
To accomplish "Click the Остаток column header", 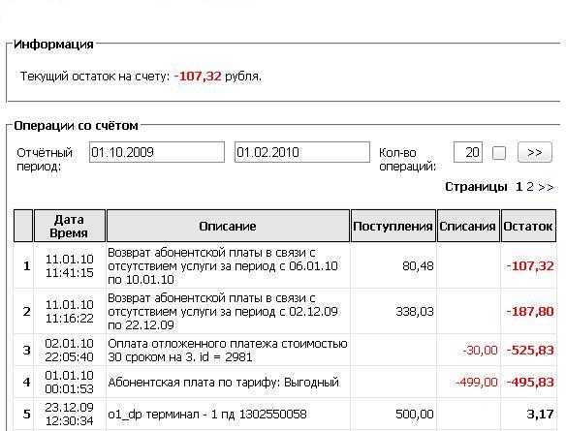I will pyautogui.click(x=528, y=226).
